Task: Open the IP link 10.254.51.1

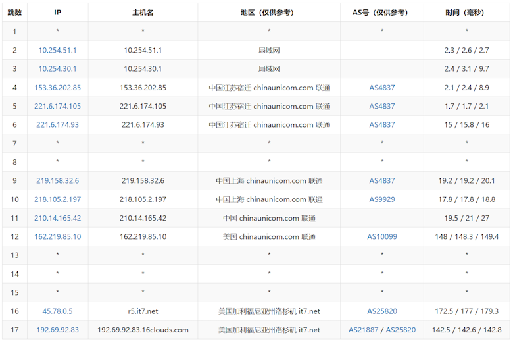Action: [57, 50]
